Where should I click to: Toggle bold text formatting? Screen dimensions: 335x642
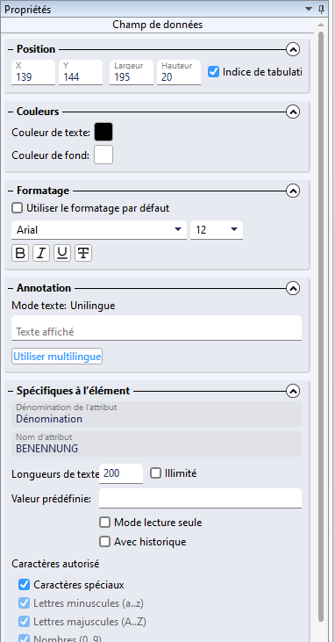click(20, 254)
